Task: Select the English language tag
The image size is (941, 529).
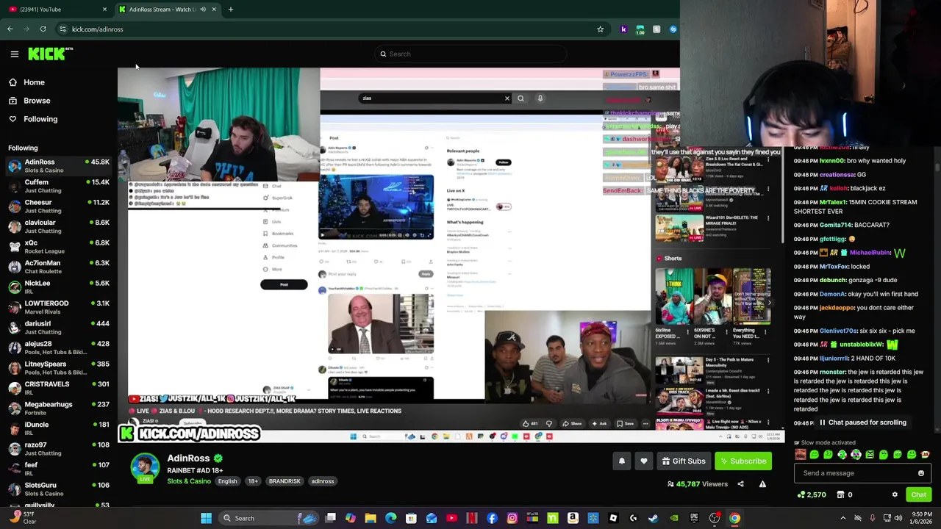Action: click(x=227, y=481)
